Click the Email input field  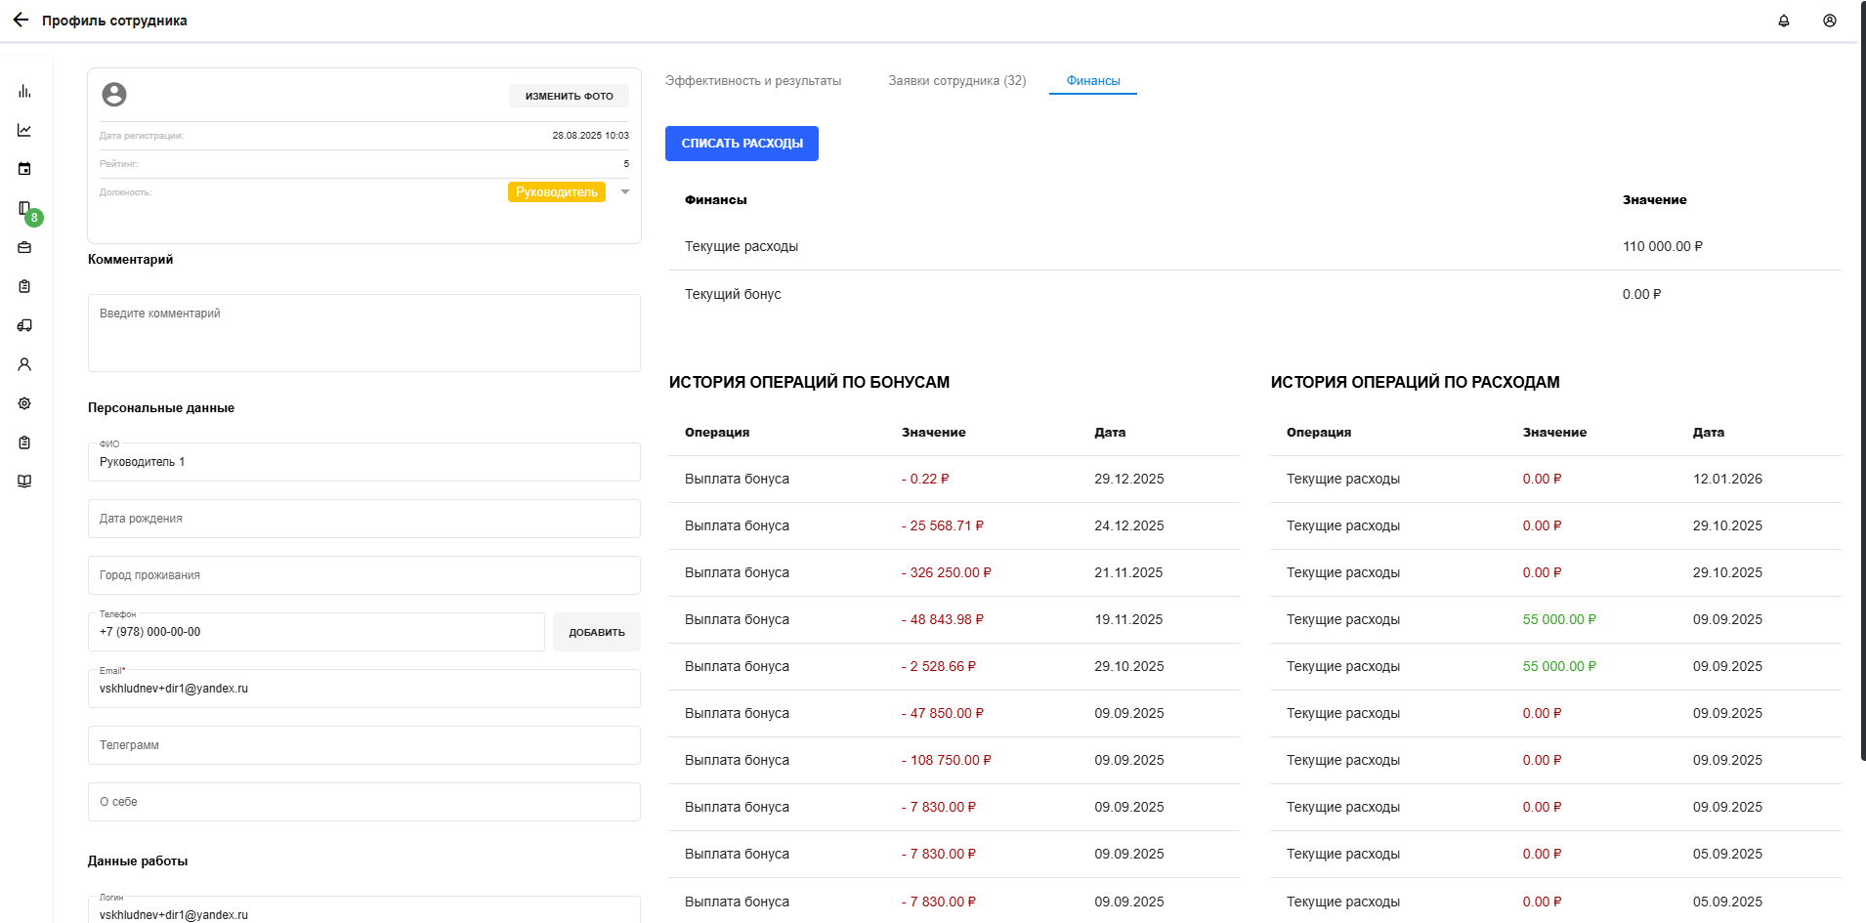click(364, 689)
